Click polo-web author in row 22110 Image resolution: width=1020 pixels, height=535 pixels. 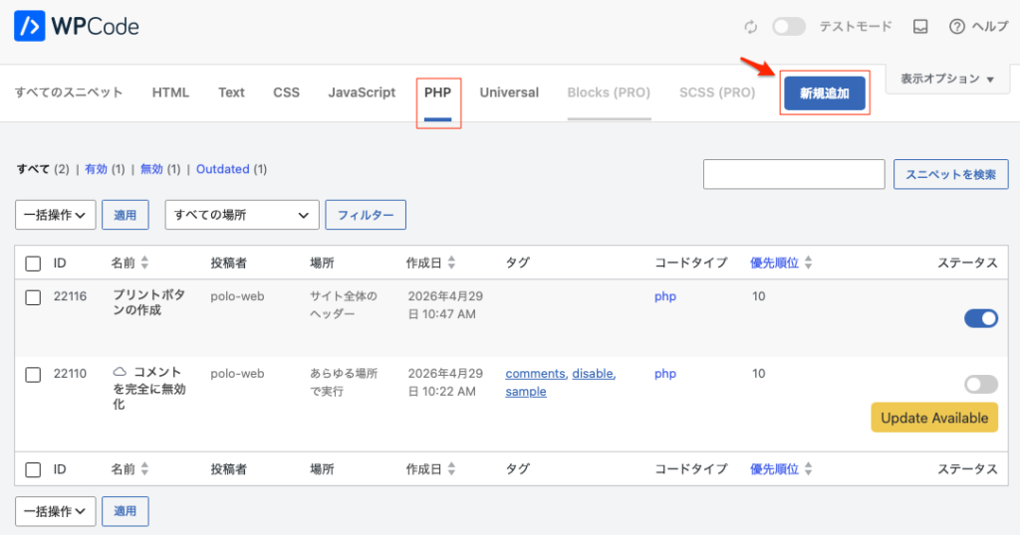coord(237,373)
